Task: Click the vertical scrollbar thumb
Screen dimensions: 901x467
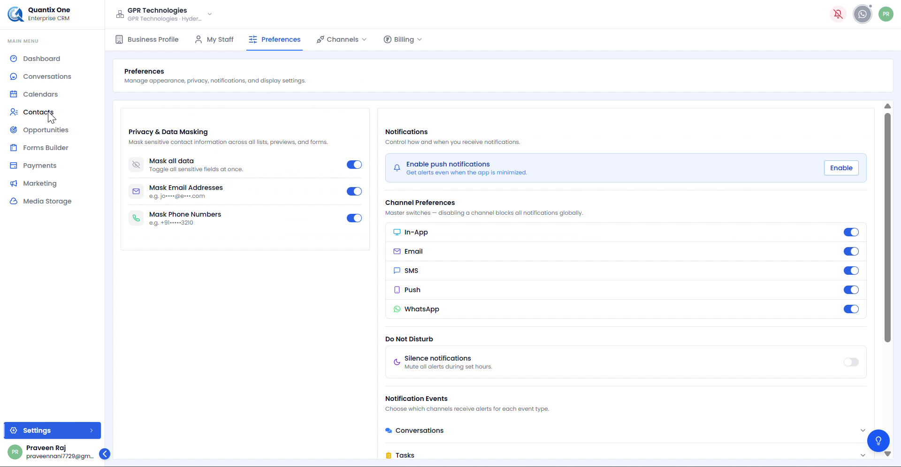Action: coord(887,227)
